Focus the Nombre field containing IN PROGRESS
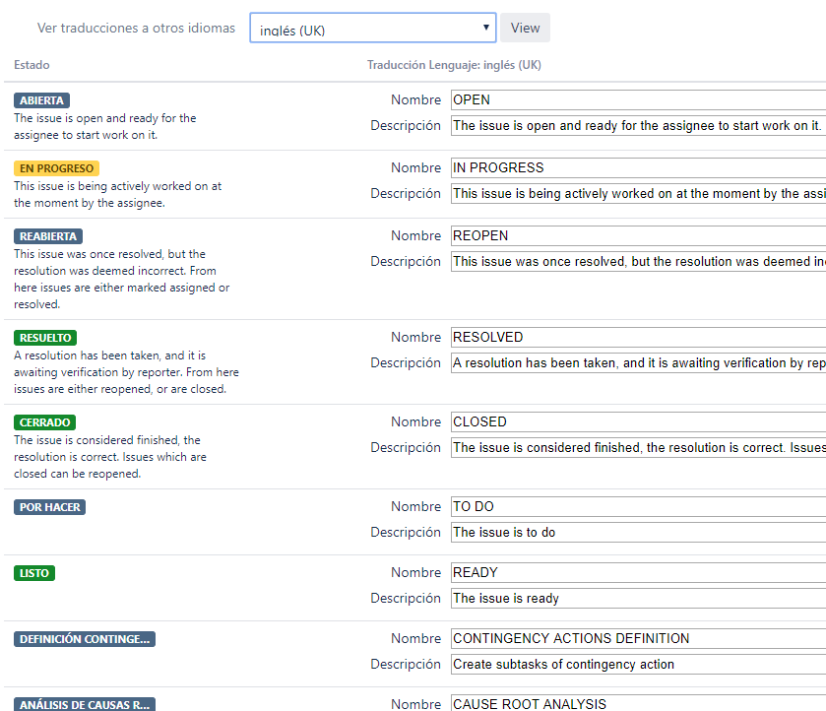Viewport: 826px width, 711px height. 639,168
